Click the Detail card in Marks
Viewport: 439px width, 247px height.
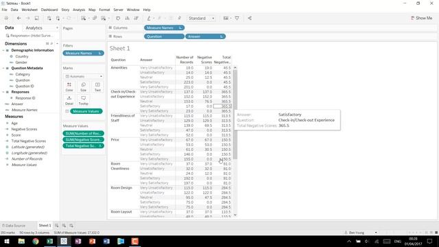[x=69, y=100]
